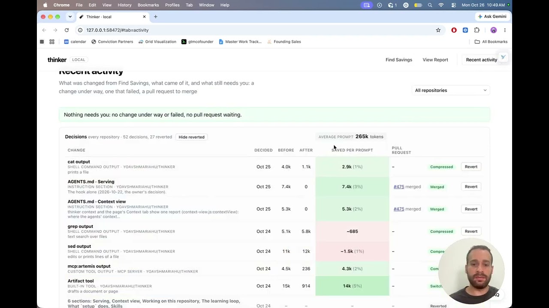Open the Chrome profile avatar
549x308 pixels.
(494, 30)
